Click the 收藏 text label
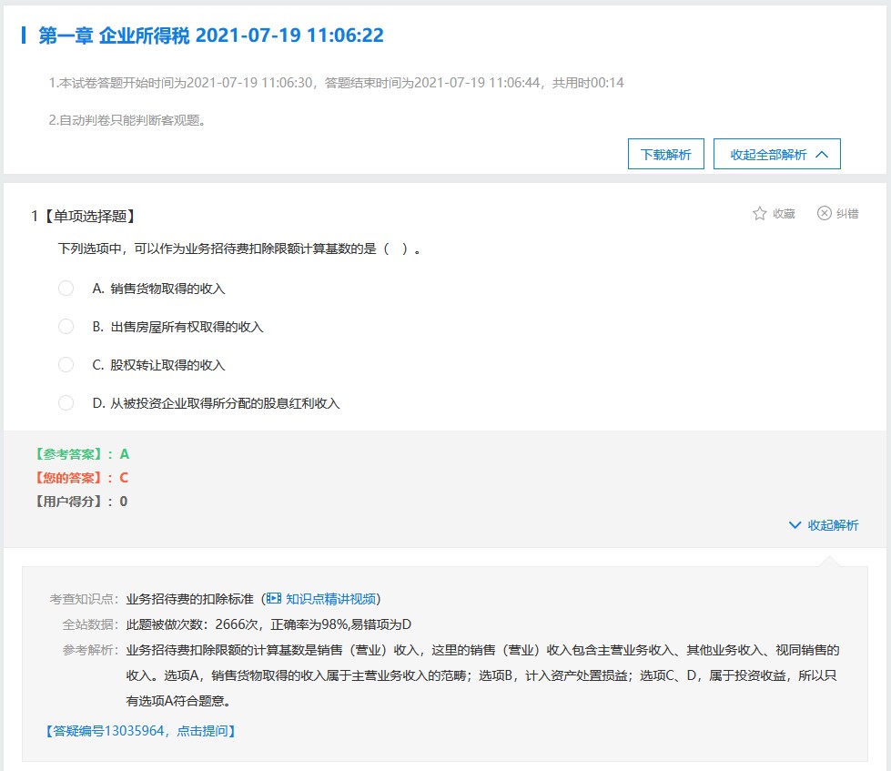The image size is (891, 771). 784,214
